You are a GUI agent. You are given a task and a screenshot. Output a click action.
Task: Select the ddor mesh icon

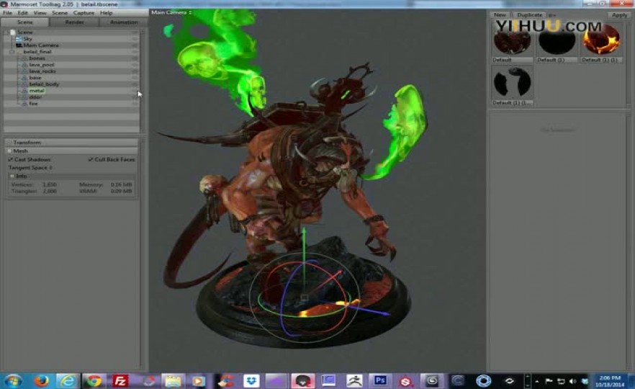click(24, 97)
